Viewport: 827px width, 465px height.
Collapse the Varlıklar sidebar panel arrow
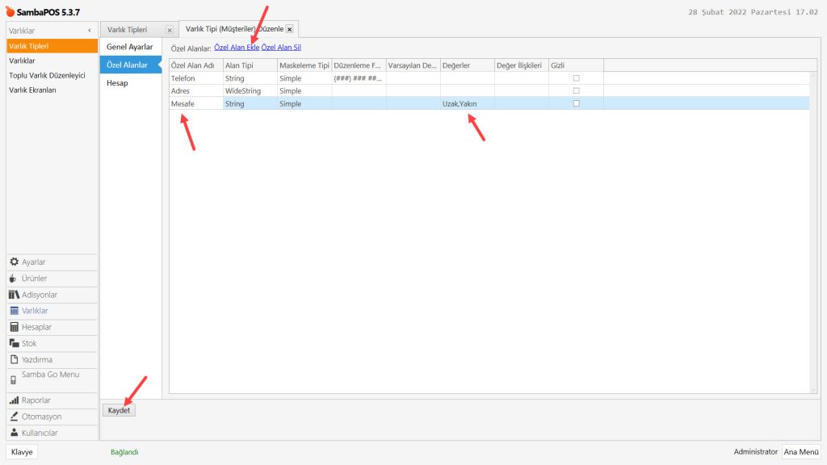[x=90, y=31]
